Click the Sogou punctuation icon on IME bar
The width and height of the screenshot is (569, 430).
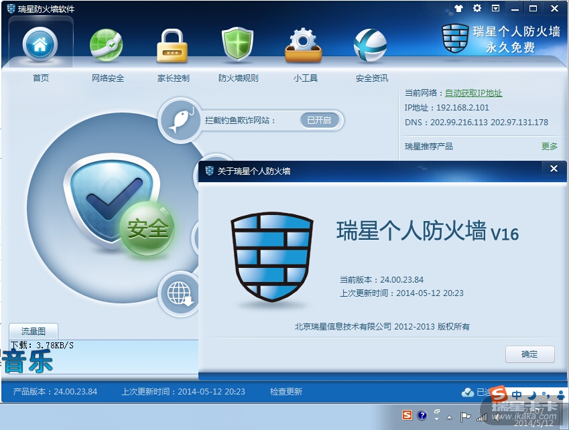click(x=546, y=395)
